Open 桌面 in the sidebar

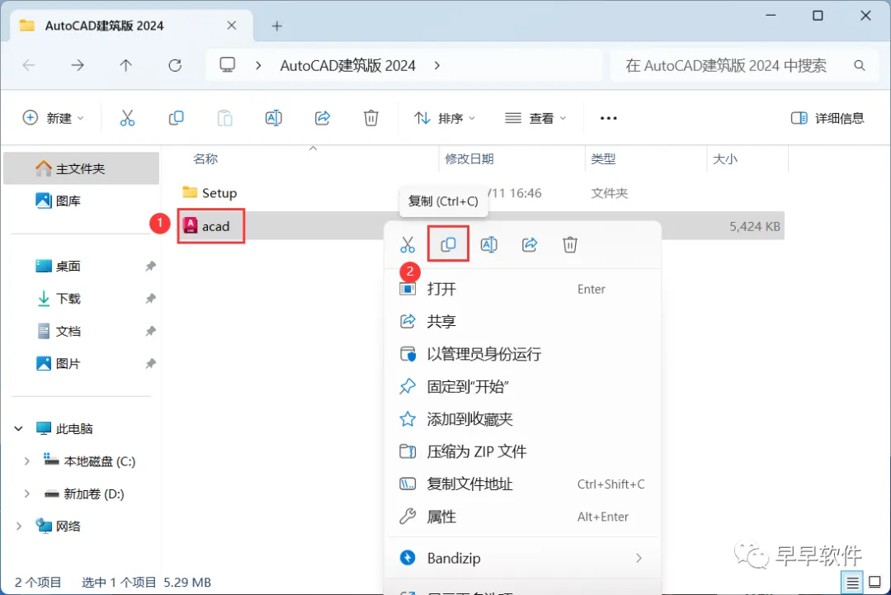[x=81, y=266]
